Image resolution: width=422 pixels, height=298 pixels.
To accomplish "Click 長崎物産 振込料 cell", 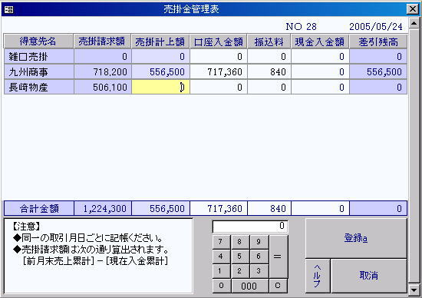I will pos(269,87).
